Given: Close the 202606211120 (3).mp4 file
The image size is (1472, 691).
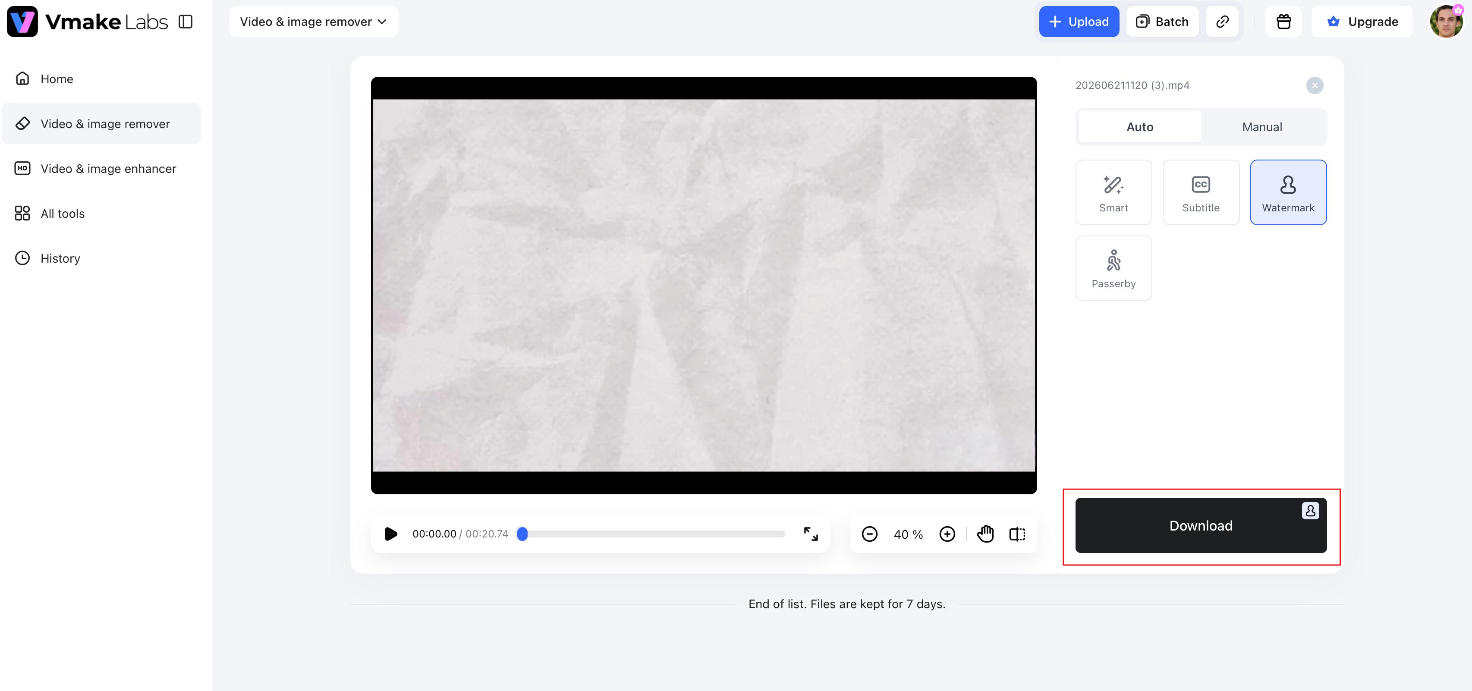Looking at the screenshot, I should [1314, 85].
